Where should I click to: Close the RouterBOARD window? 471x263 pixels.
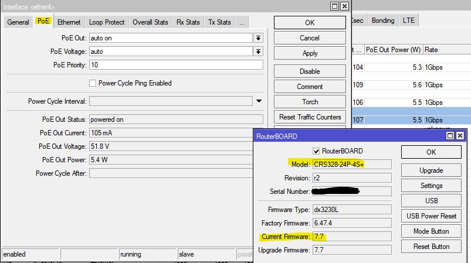(460, 136)
